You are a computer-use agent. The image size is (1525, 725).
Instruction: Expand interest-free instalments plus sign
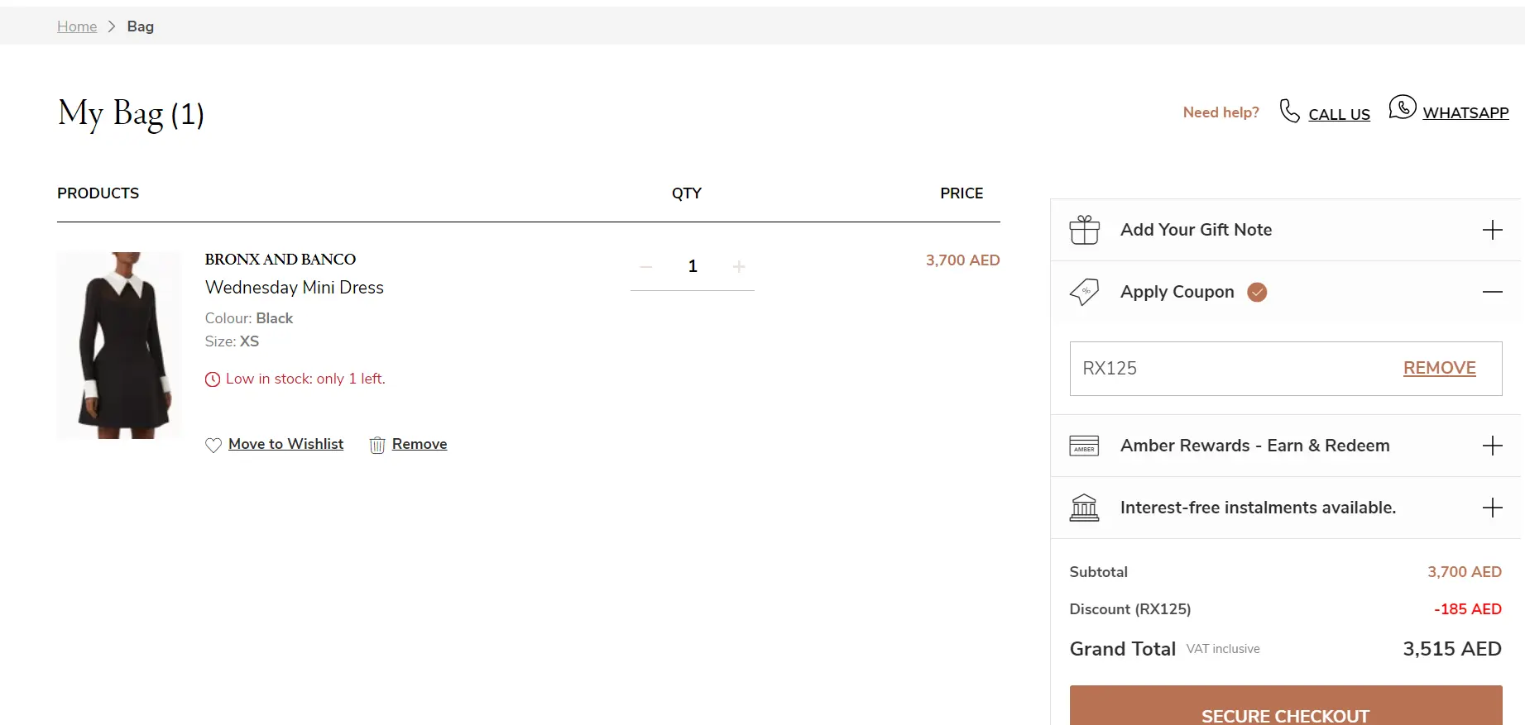[1492, 508]
